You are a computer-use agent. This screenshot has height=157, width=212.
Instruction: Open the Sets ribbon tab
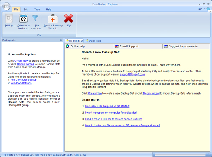coord(26,10)
